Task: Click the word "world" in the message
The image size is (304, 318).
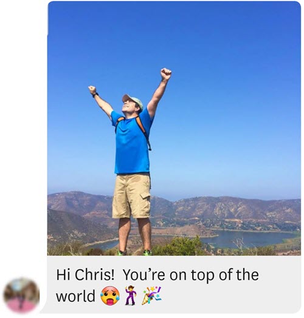Action: (75, 296)
